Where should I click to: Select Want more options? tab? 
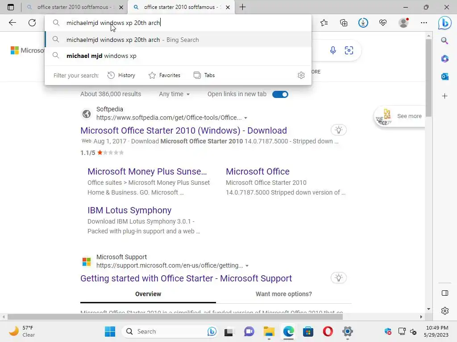point(283,294)
